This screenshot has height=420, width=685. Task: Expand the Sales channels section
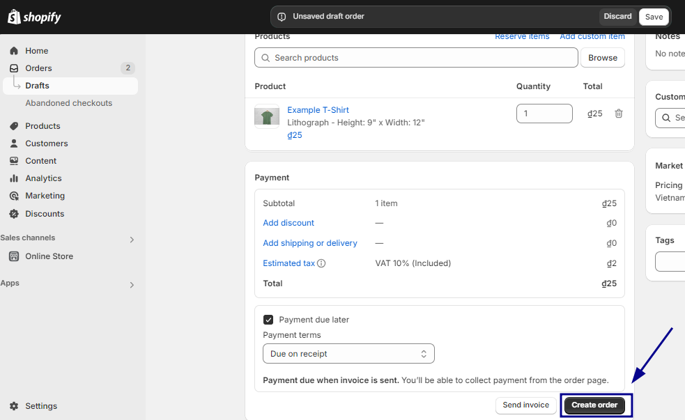click(132, 239)
